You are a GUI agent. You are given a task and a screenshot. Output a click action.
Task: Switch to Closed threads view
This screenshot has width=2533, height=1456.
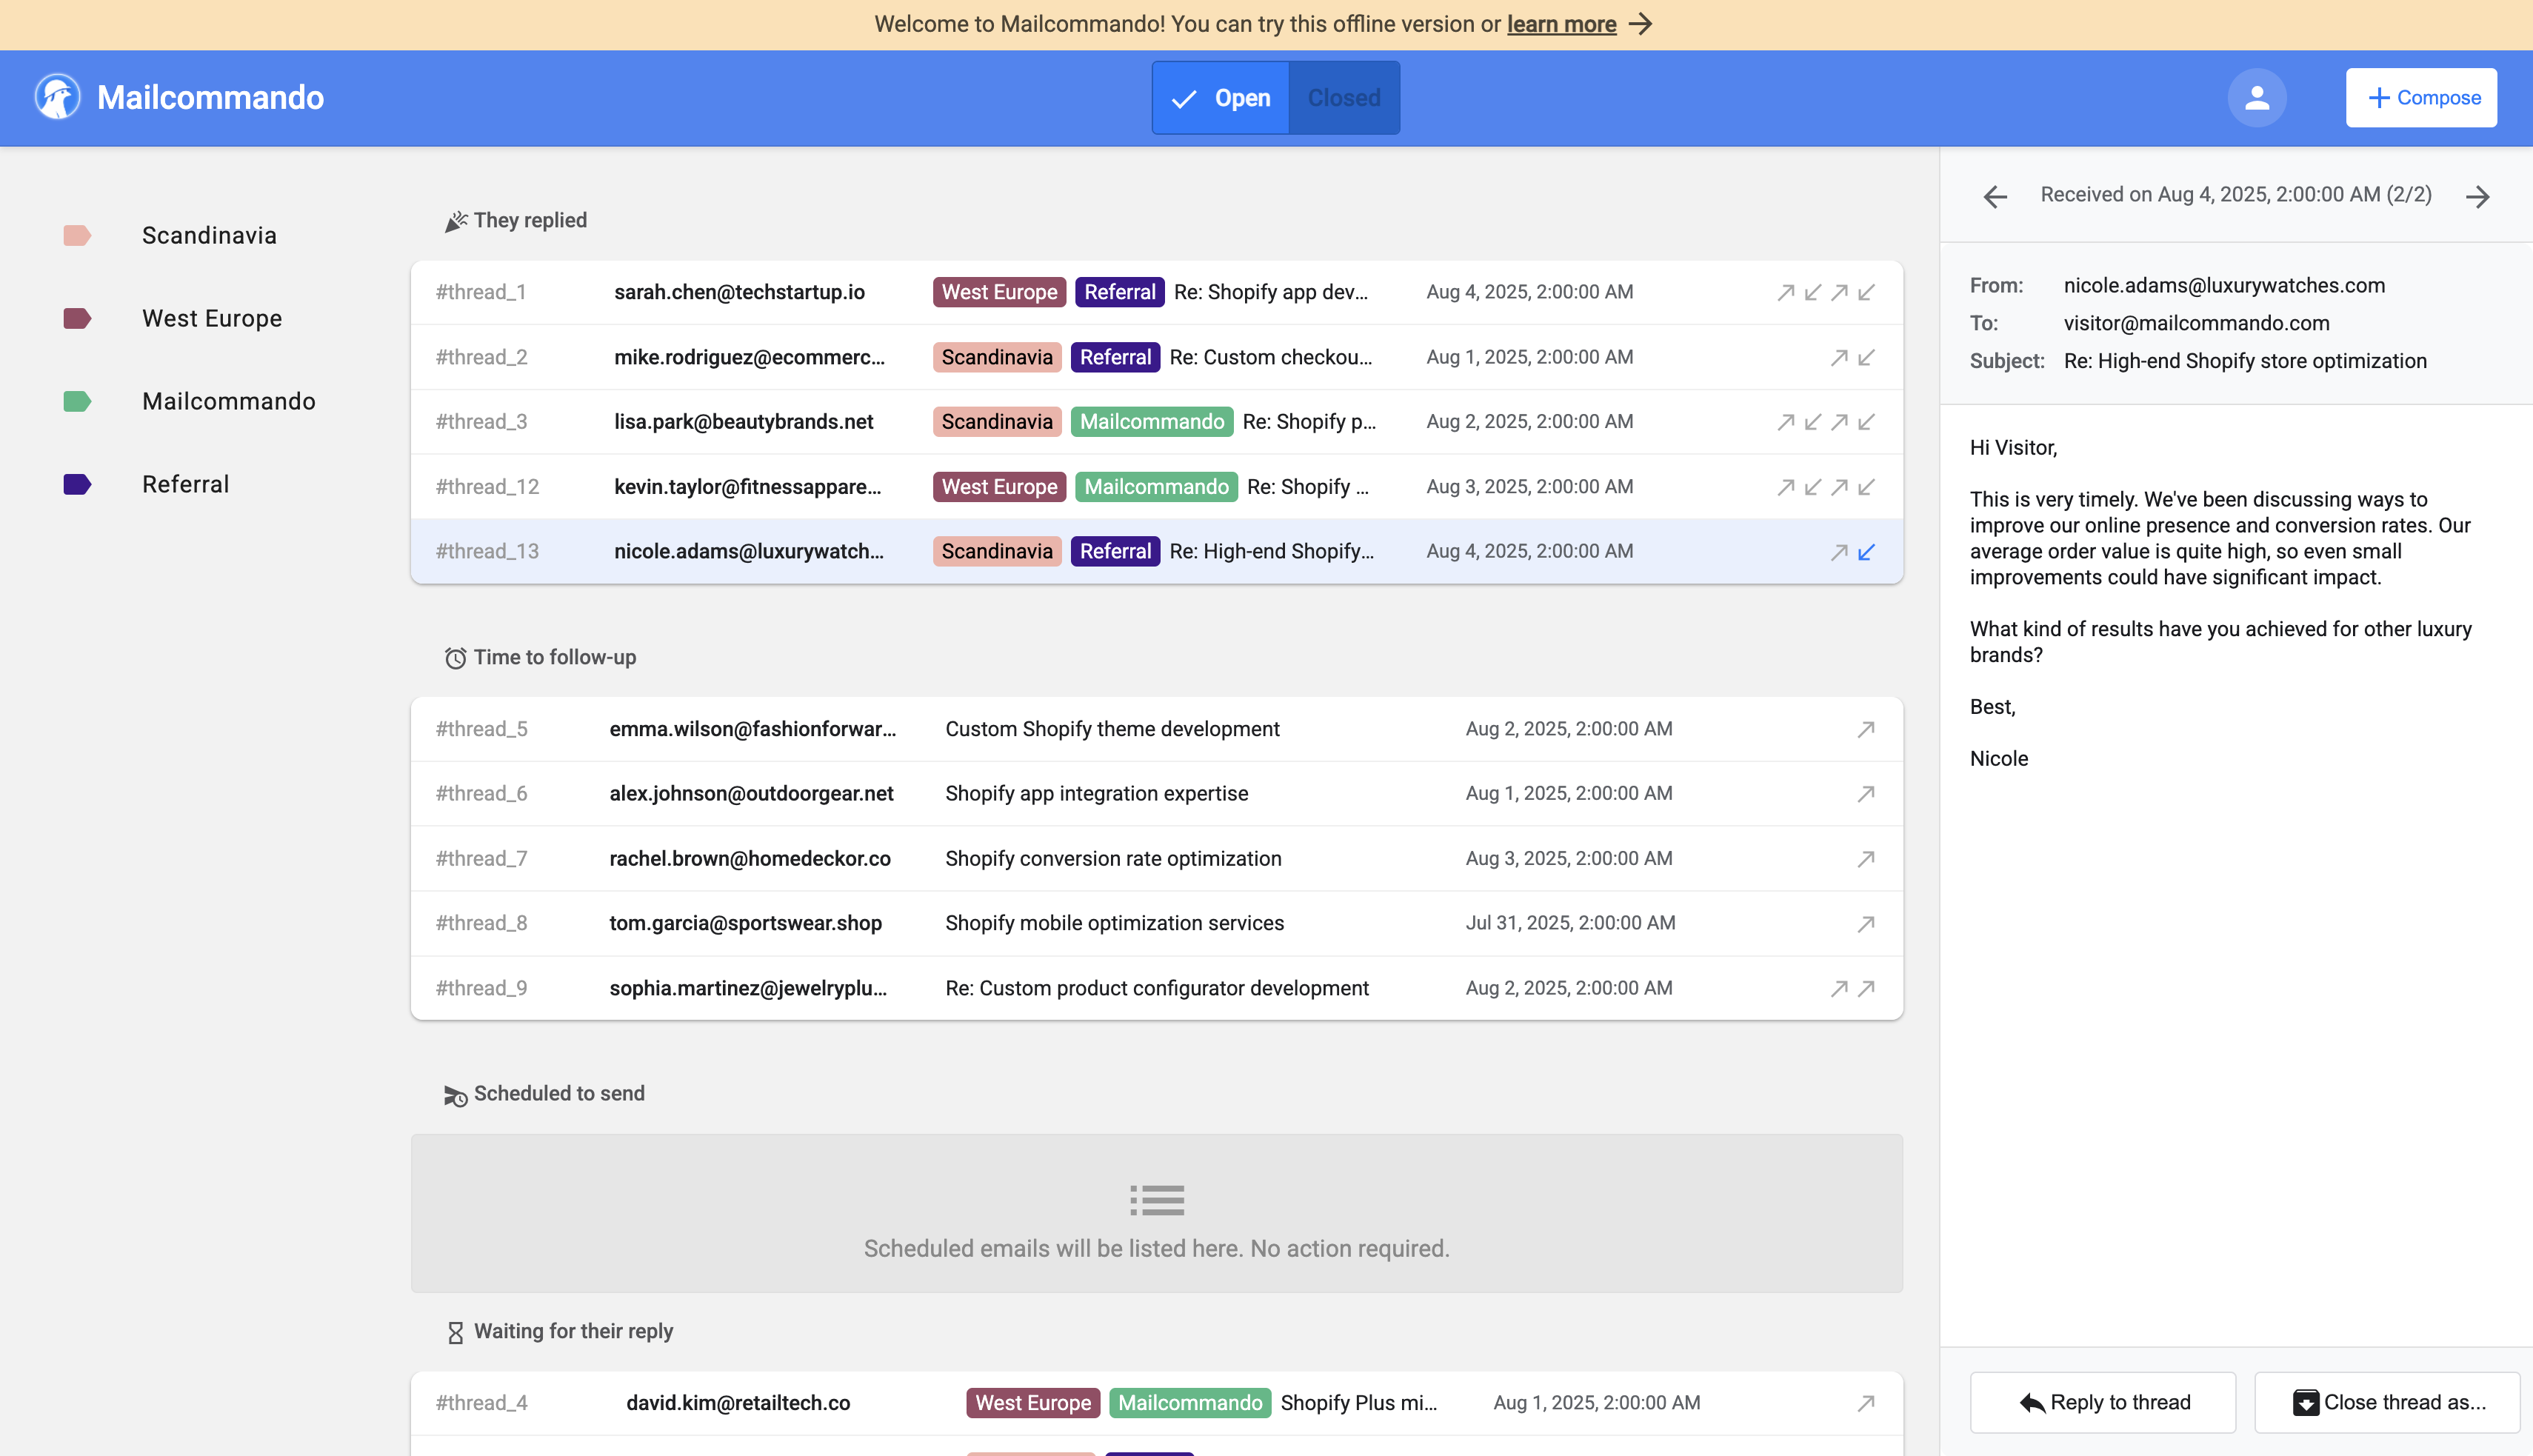tap(1343, 98)
